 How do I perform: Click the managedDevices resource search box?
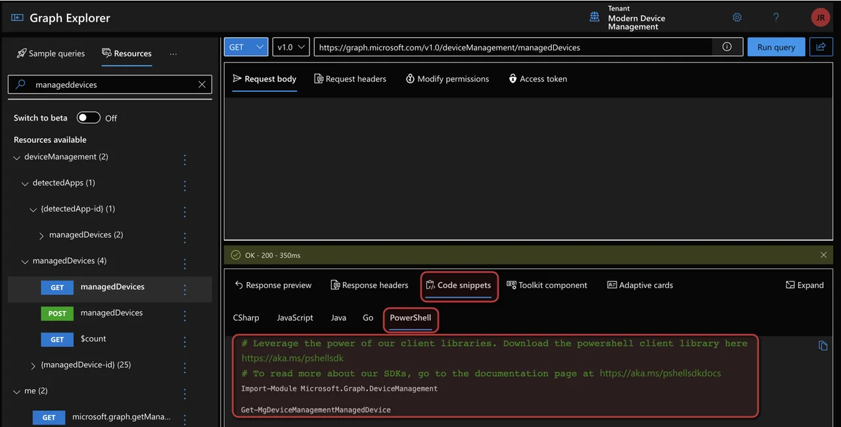click(110, 85)
